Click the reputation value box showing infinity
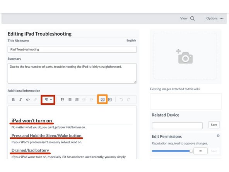The width and height of the screenshot is (229, 172). [x=200, y=151]
